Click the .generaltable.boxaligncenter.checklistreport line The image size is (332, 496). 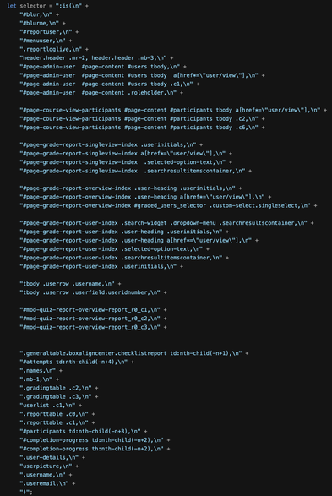tap(134, 353)
